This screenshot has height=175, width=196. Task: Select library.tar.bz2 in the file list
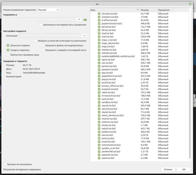pos(109,30)
